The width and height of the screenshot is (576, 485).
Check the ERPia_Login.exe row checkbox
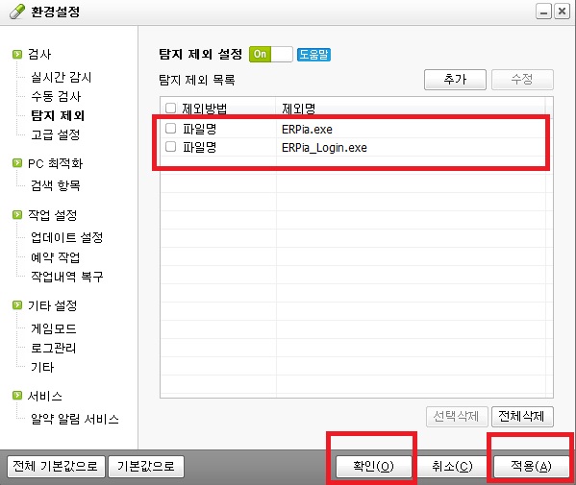(x=170, y=147)
